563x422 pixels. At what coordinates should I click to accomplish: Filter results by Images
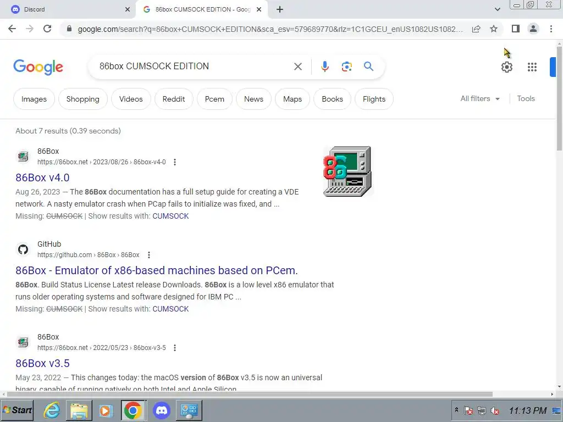pyautogui.click(x=34, y=99)
